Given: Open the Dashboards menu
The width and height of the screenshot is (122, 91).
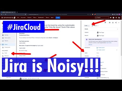Looking at the screenshot, I should 41,18.
